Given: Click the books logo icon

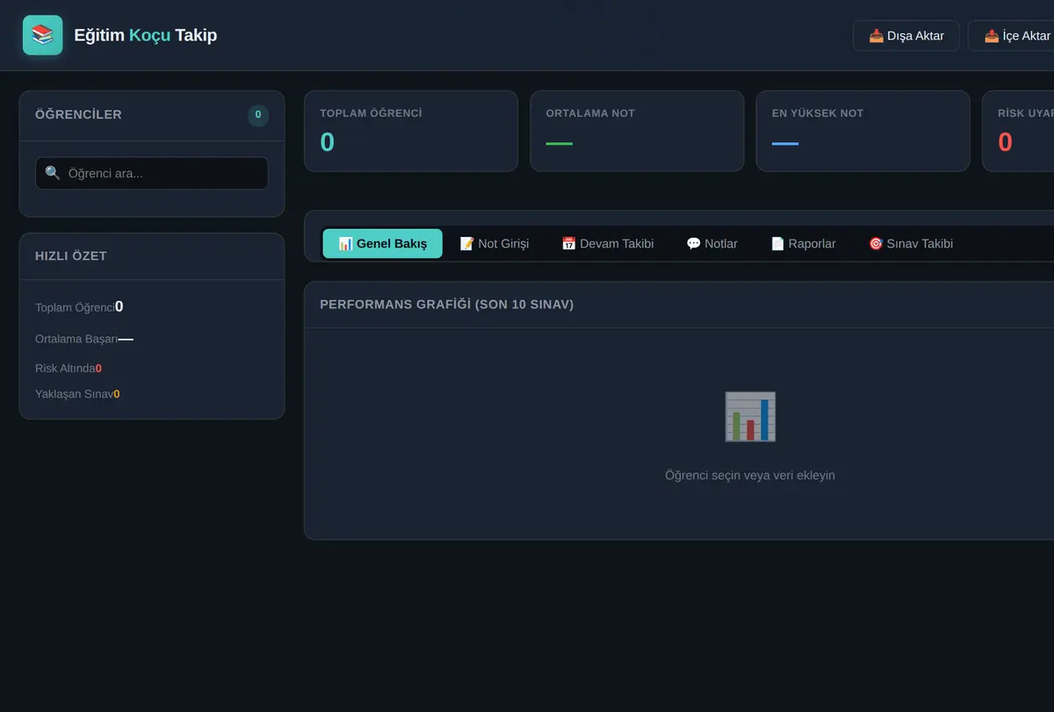Looking at the screenshot, I should pyautogui.click(x=42, y=35).
